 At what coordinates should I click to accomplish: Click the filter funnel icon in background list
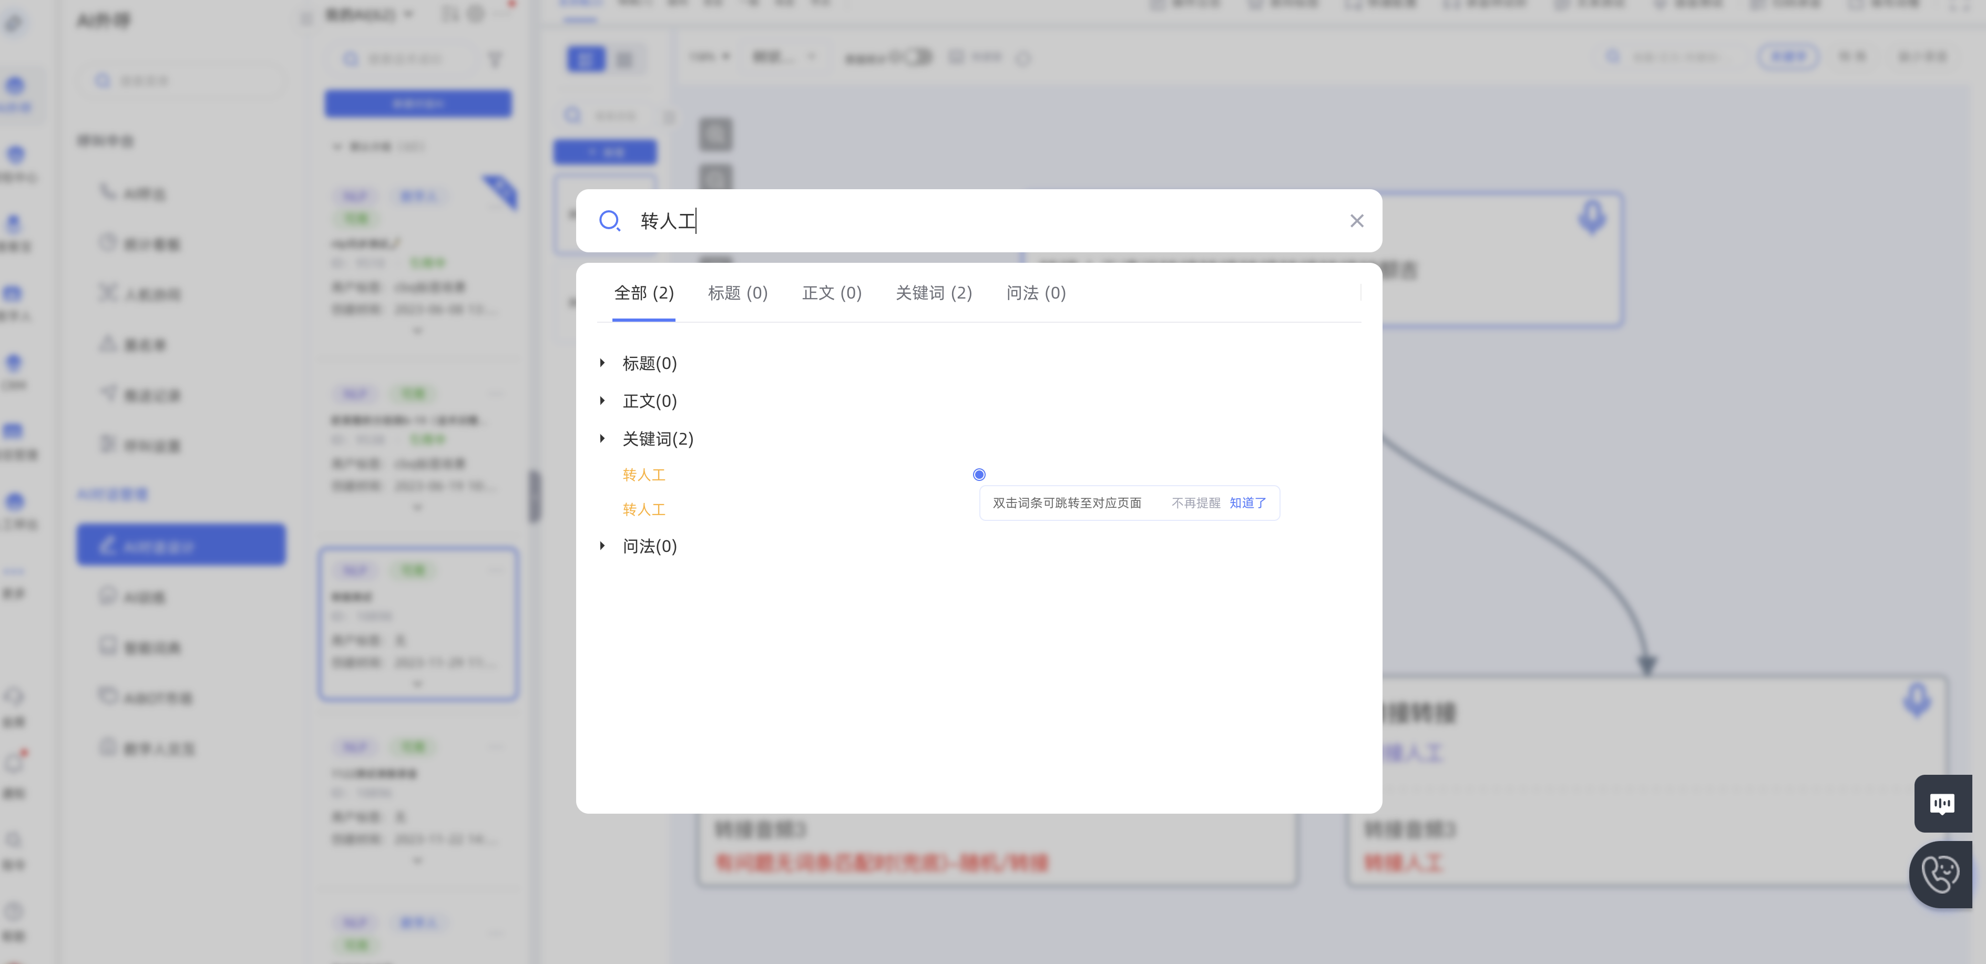[496, 59]
